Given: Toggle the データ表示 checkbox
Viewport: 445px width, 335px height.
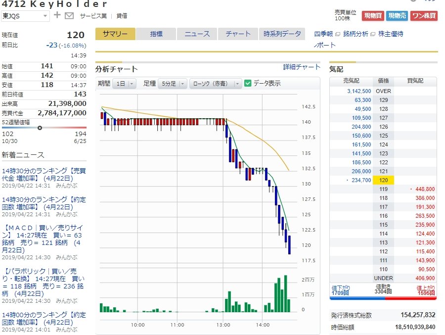Looking at the screenshot, I should [x=248, y=83].
